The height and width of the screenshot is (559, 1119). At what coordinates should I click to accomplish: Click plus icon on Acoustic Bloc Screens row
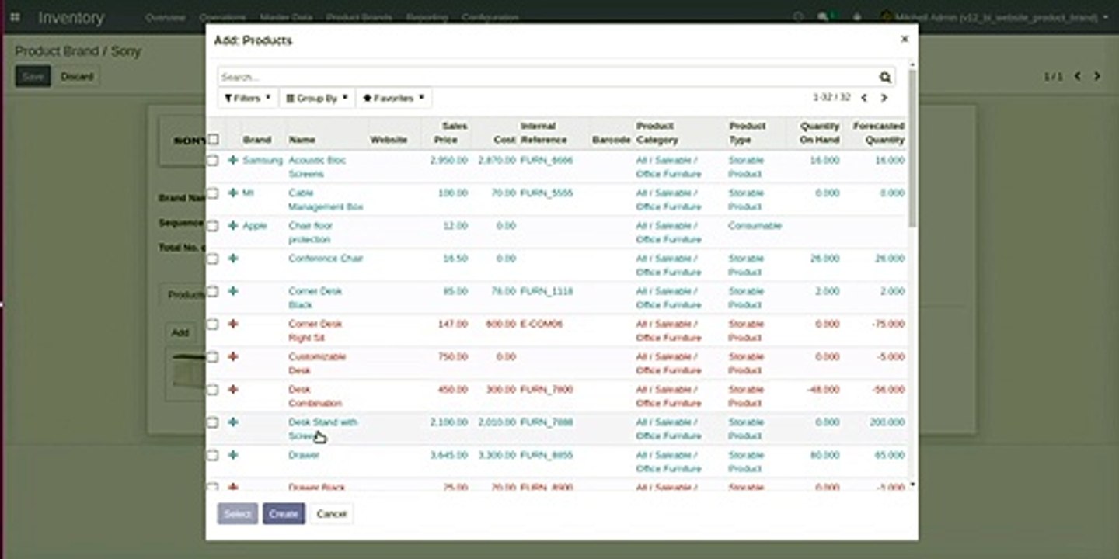coord(233,160)
